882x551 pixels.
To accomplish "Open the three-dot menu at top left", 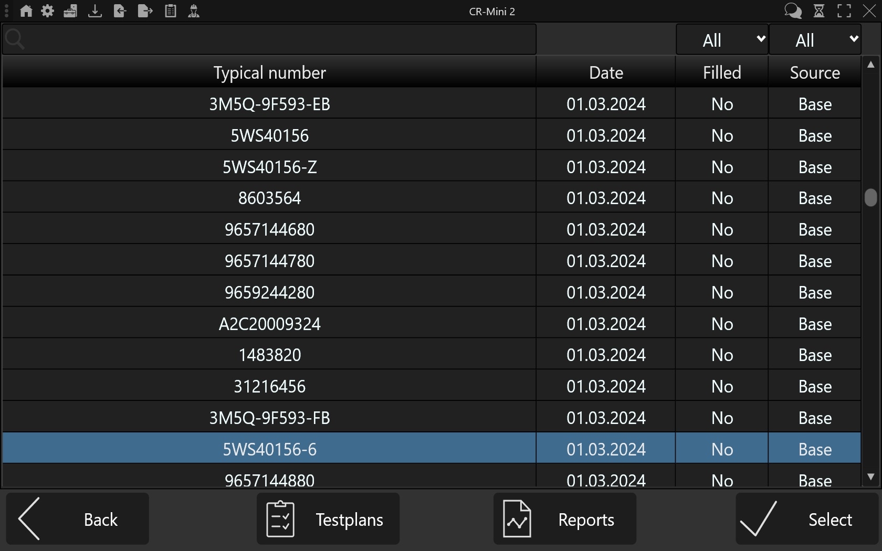I will coord(7,11).
